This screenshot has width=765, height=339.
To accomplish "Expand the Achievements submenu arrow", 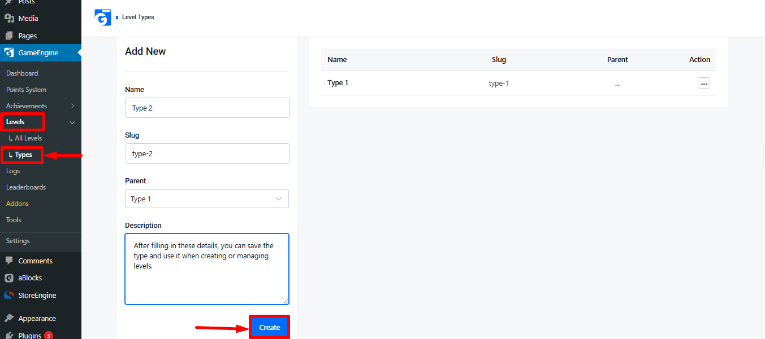I will click(x=72, y=106).
